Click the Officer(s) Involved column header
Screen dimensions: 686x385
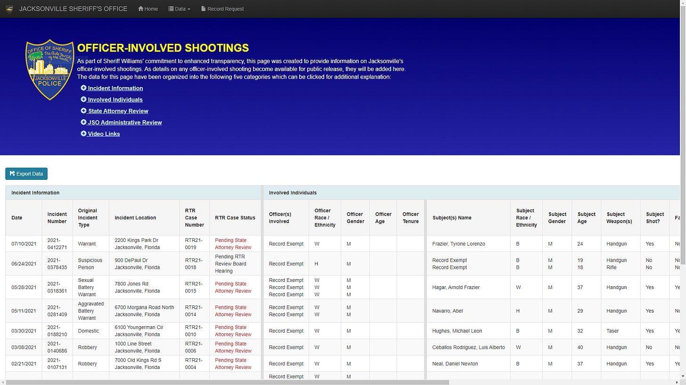286,217
